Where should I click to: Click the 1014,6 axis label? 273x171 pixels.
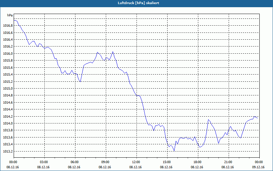8,102
